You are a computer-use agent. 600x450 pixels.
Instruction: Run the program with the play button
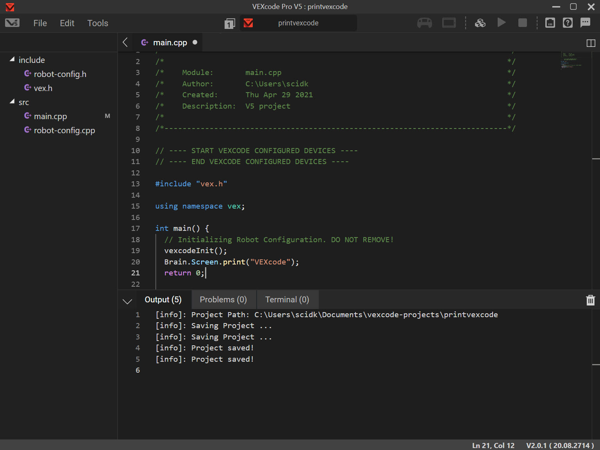pyautogui.click(x=502, y=23)
